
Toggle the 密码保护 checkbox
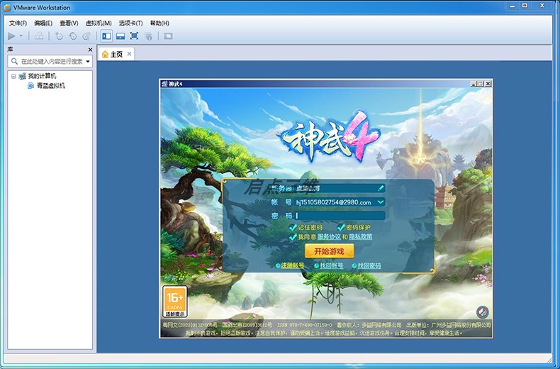point(341,227)
